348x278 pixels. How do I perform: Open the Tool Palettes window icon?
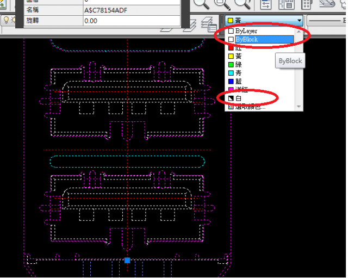tap(306, 4)
